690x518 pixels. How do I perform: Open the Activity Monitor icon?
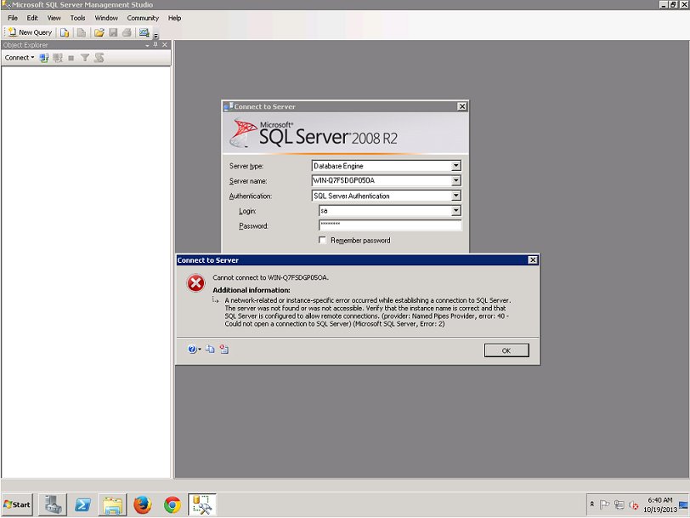[144, 32]
